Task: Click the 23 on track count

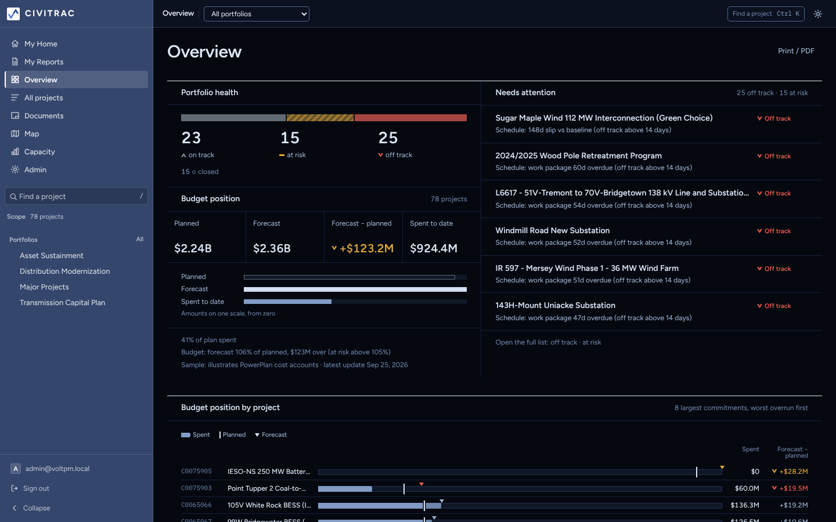Action: click(x=191, y=138)
